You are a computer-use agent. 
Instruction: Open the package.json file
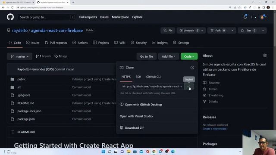(26, 119)
